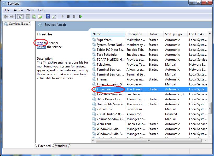Click the Restart the service link
This screenshot has width=214, height=156.
click(x=42, y=47)
